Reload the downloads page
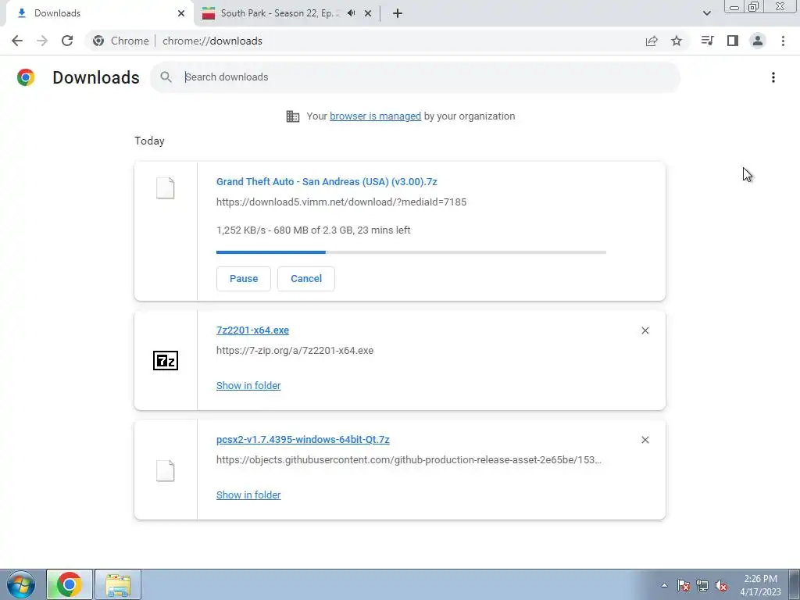800x600 pixels. (67, 41)
